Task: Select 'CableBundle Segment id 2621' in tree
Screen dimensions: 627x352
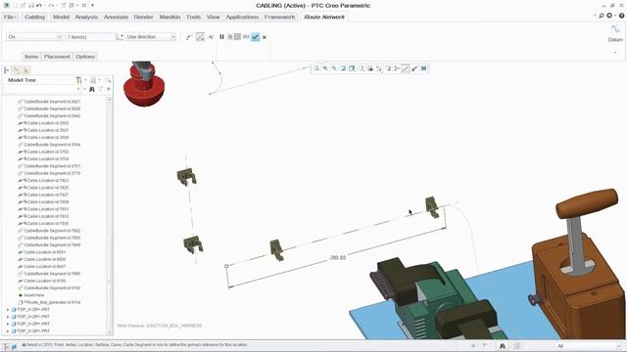Action: click(x=49, y=102)
